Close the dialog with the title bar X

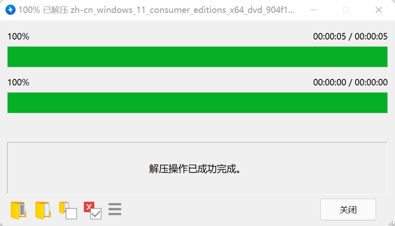click(x=379, y=10)
